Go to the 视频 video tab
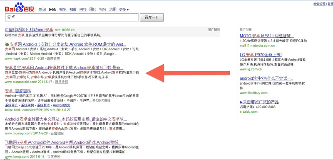333x160 pixels. tap(103, 10)
